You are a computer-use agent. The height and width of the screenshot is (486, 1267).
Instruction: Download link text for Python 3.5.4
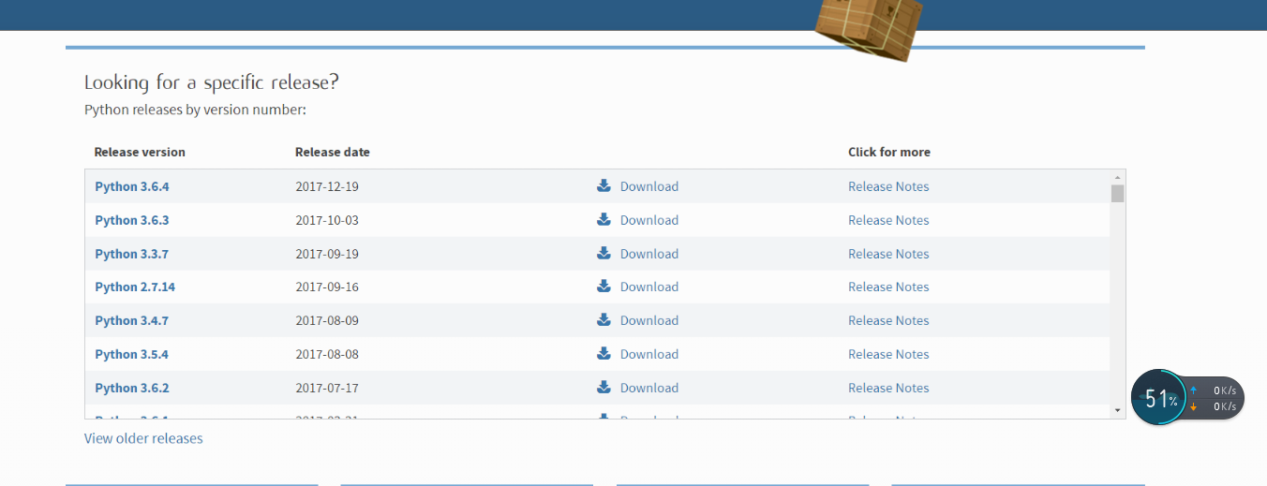pyautogui.click(x=649, y=354)
